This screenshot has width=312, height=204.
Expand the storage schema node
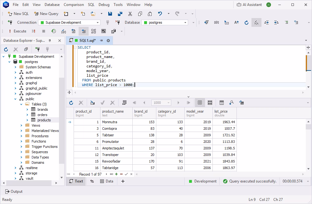(15, 173)
